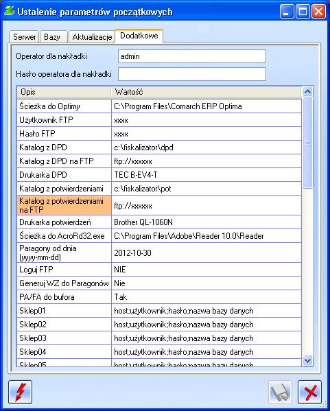This screenshot has width=330, height=411.
Task: Click the grayed-out save diskette icon
Action: (x=280, y=392)
